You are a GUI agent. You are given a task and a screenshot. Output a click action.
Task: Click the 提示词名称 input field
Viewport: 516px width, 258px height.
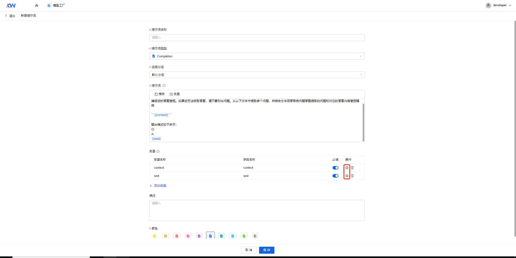pyautogui.click(x=257, y=38)
